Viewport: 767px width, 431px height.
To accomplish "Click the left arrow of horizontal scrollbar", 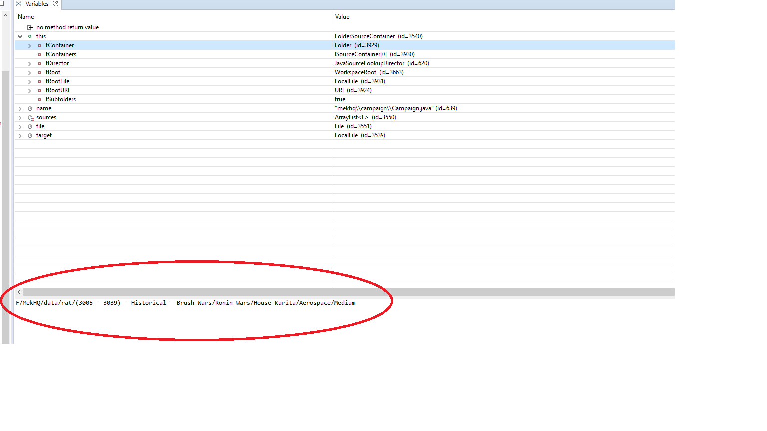I will [x=18, y=292].
